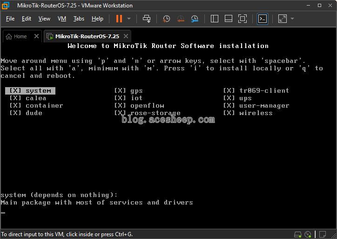Viewport: 337px width, 239px height.
Task: Open the snapshot manager icon
Action: pos(195,19)
